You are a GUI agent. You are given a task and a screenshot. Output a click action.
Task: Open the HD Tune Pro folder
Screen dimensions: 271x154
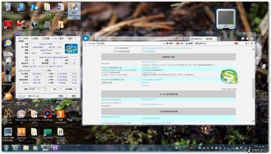pos(34,116)
